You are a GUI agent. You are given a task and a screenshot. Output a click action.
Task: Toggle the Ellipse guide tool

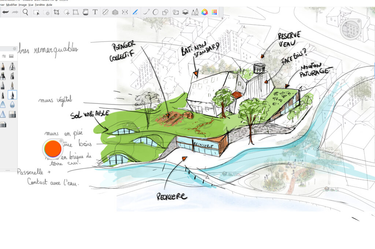(x=155, y=12)
